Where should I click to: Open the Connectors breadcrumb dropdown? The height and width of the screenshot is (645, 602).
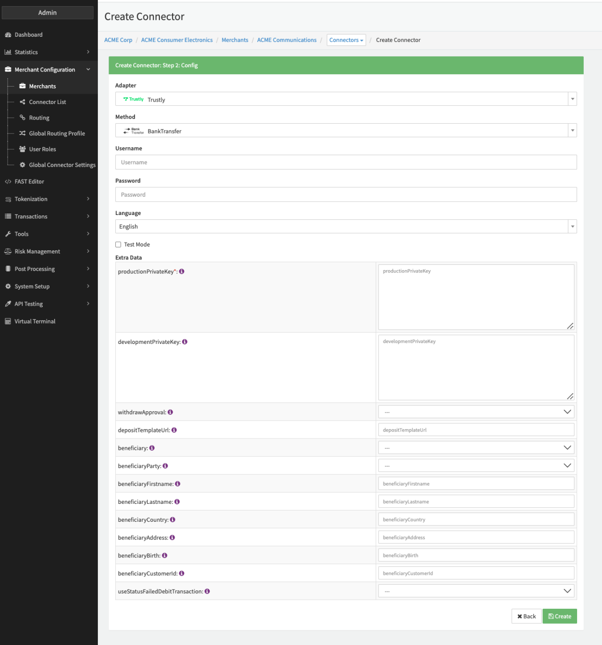coord(346,40)
